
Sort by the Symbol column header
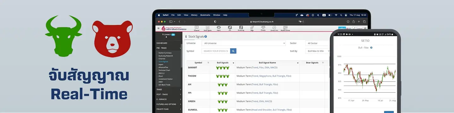[199, 63]
